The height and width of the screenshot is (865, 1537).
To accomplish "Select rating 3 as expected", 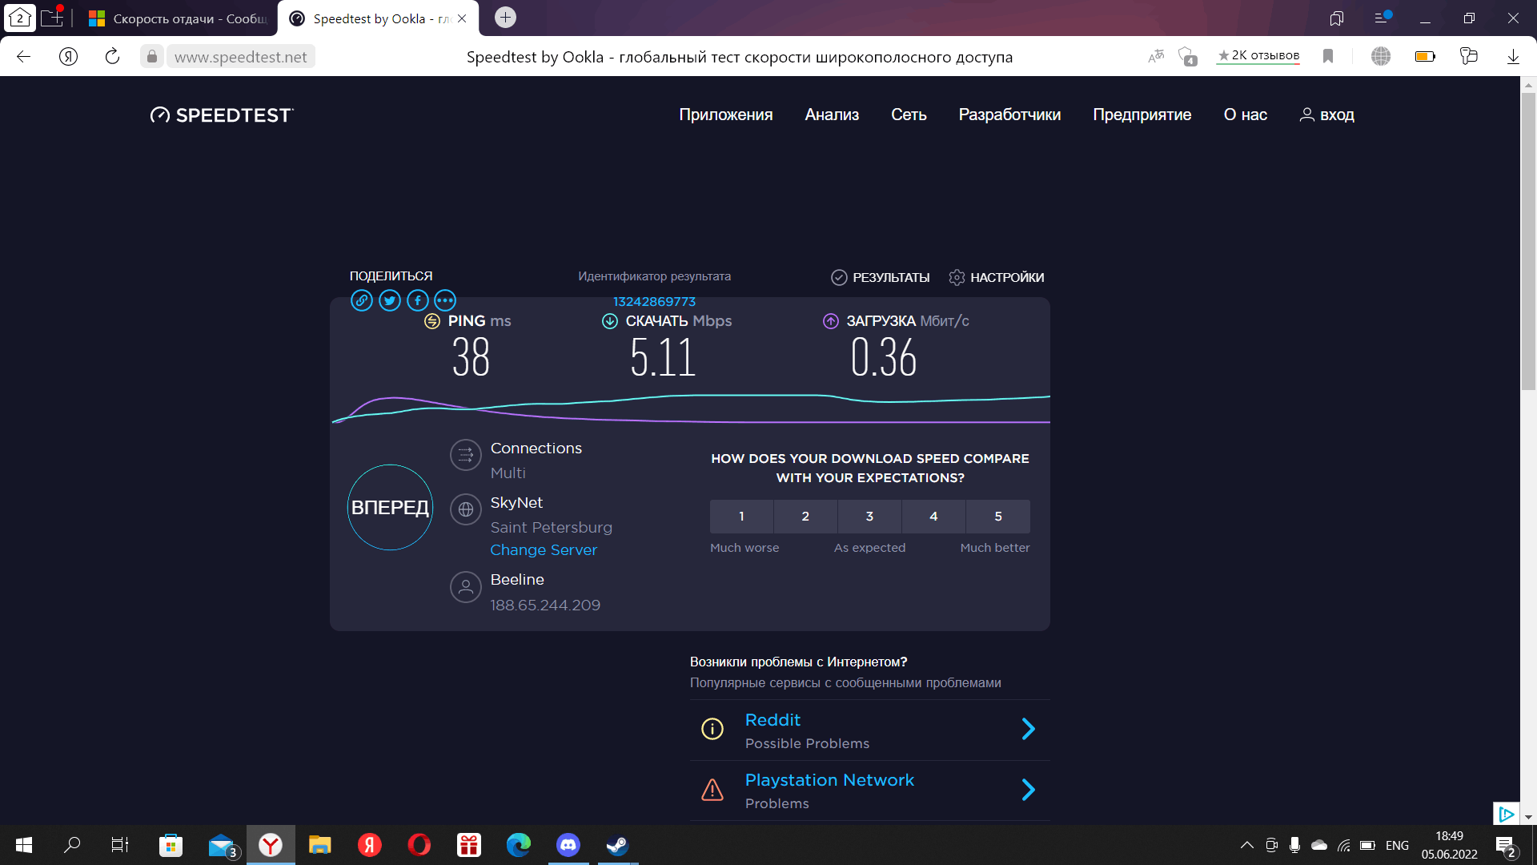I will coord(869,517).
